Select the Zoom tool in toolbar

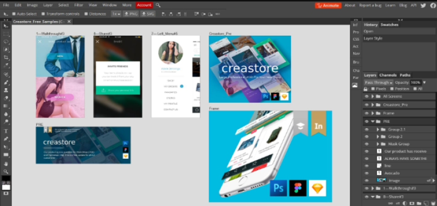pos(6,172)
